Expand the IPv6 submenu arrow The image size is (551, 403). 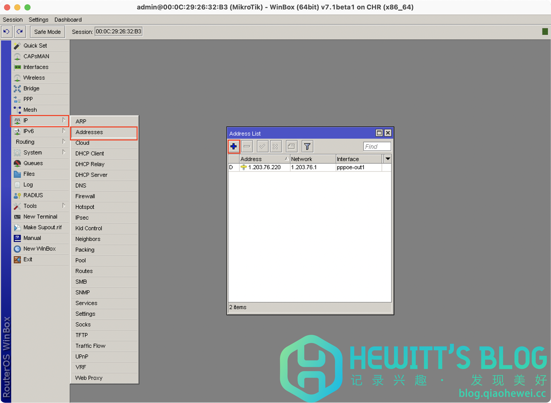point(64,131)
